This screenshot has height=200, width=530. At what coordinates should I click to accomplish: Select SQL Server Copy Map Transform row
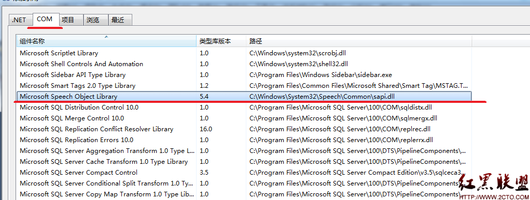[x=244, y=194]
